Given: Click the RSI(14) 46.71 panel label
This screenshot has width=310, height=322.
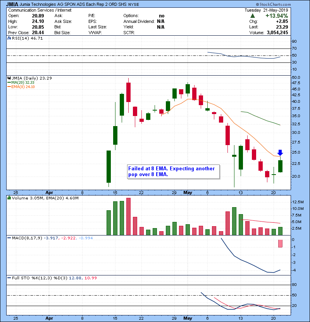Looking at the screenshot, I should (x=27, y=38).
